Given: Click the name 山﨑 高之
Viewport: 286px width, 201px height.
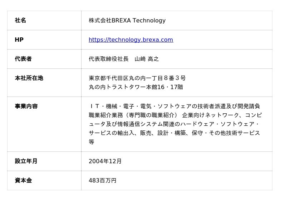Looking at the screenshot, I should (147, 59).
